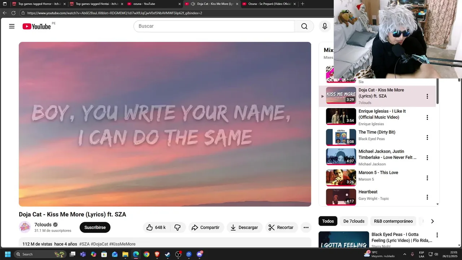Viewport: 462px width, 260px height.
Task: Click the Buscar search field
Action: tap(214, 26)
